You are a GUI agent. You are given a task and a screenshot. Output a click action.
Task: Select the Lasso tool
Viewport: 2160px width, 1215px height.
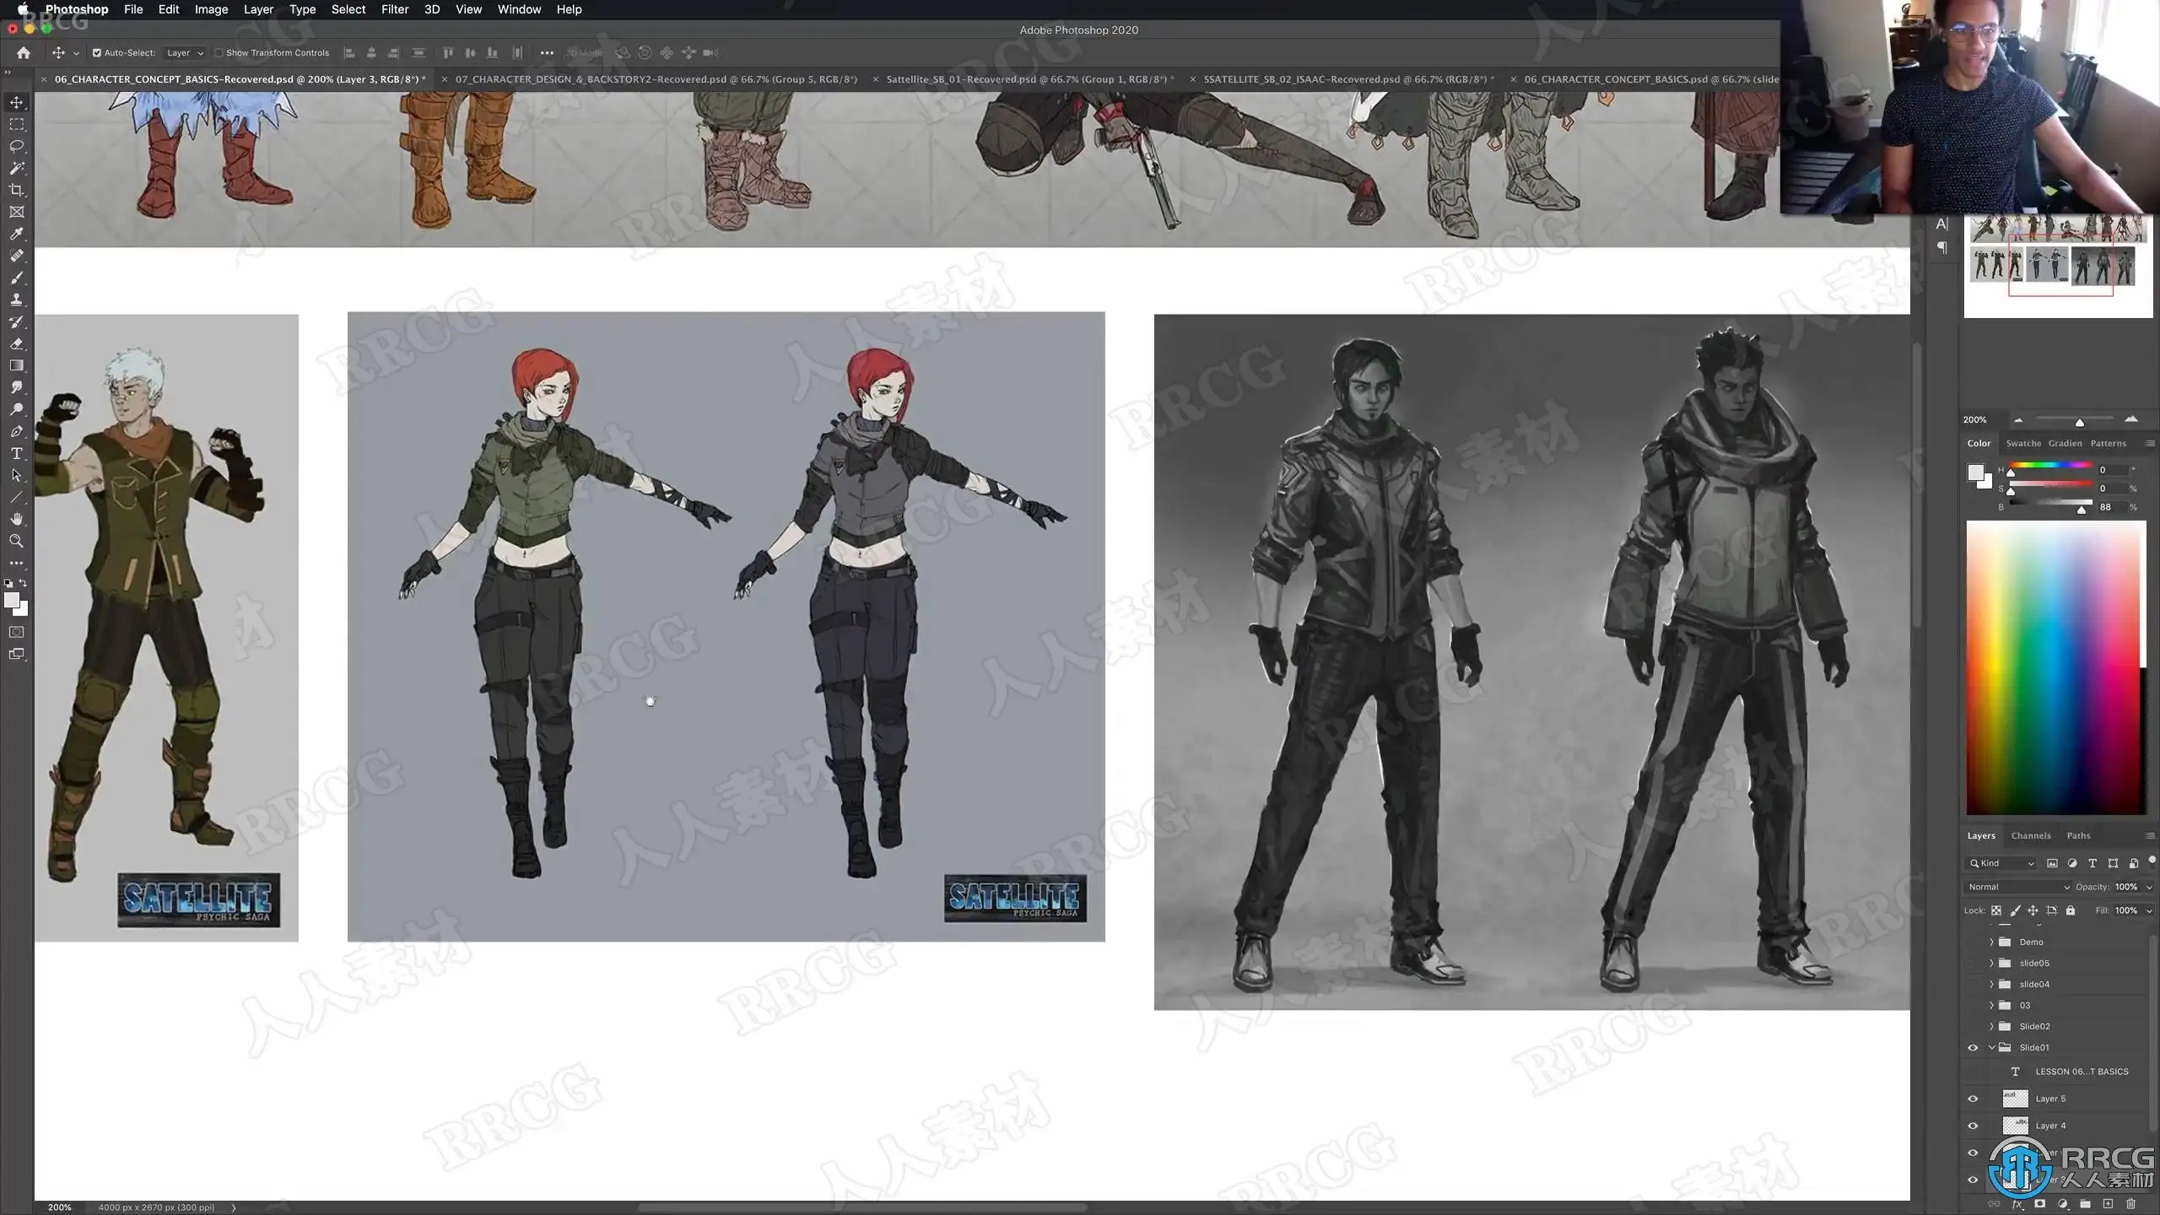coord(16,146)
